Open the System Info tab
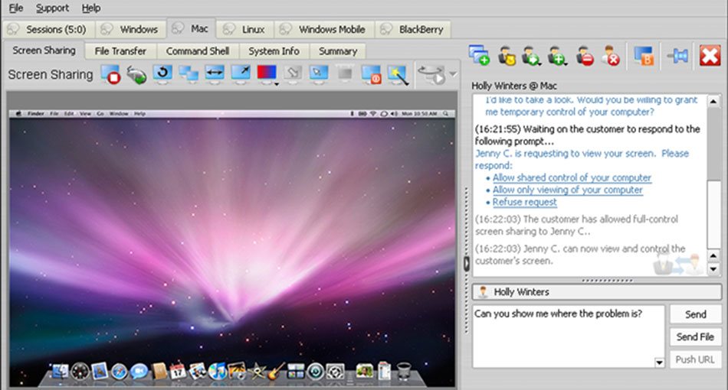This screenshot has height=390, width=728. (x=274, y=51)
